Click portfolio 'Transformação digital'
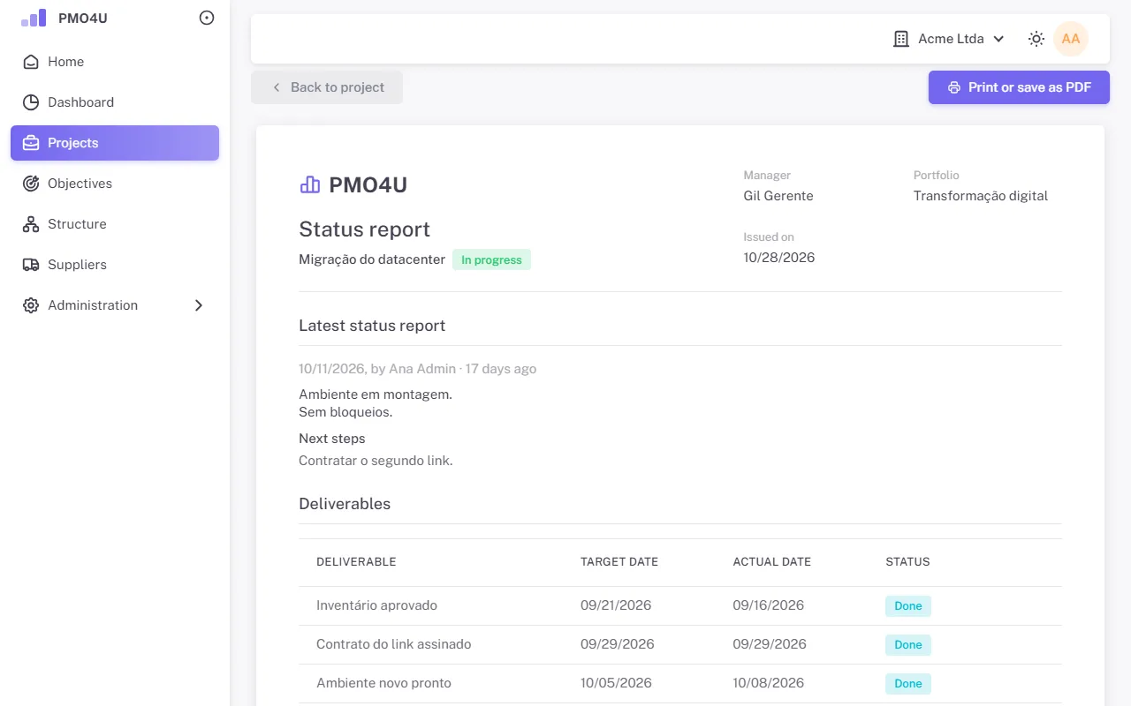The height and width of the screenshot is (706, 1131). point(981,196)
